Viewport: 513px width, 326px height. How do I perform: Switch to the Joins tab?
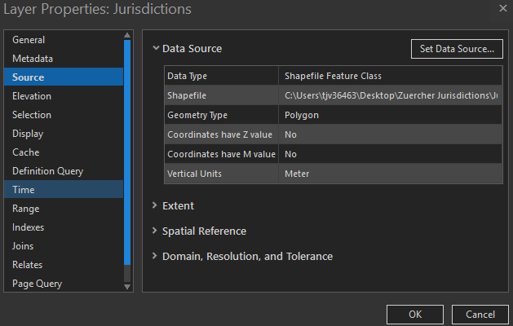click(x=23, y=246)
